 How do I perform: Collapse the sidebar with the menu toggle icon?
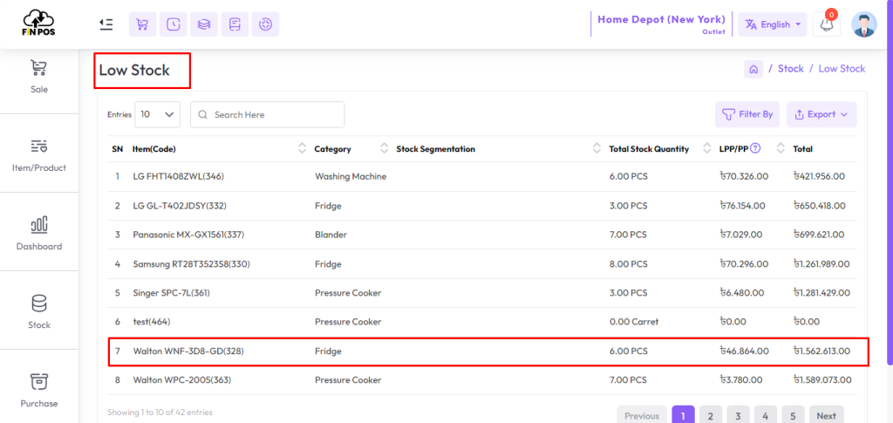pos(106,24)
